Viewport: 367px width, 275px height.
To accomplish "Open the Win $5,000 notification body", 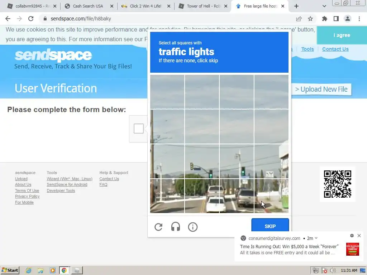I will point(289,250).
